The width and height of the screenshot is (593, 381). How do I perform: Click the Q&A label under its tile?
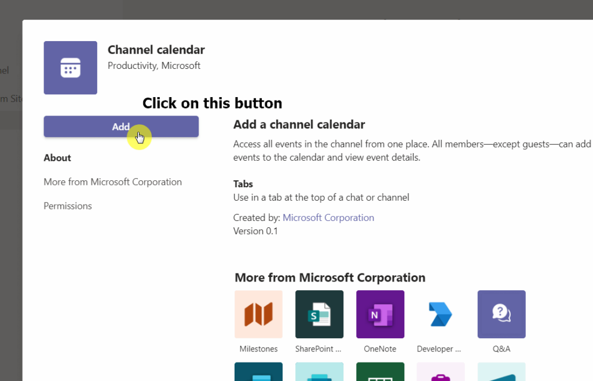[502, 349]
